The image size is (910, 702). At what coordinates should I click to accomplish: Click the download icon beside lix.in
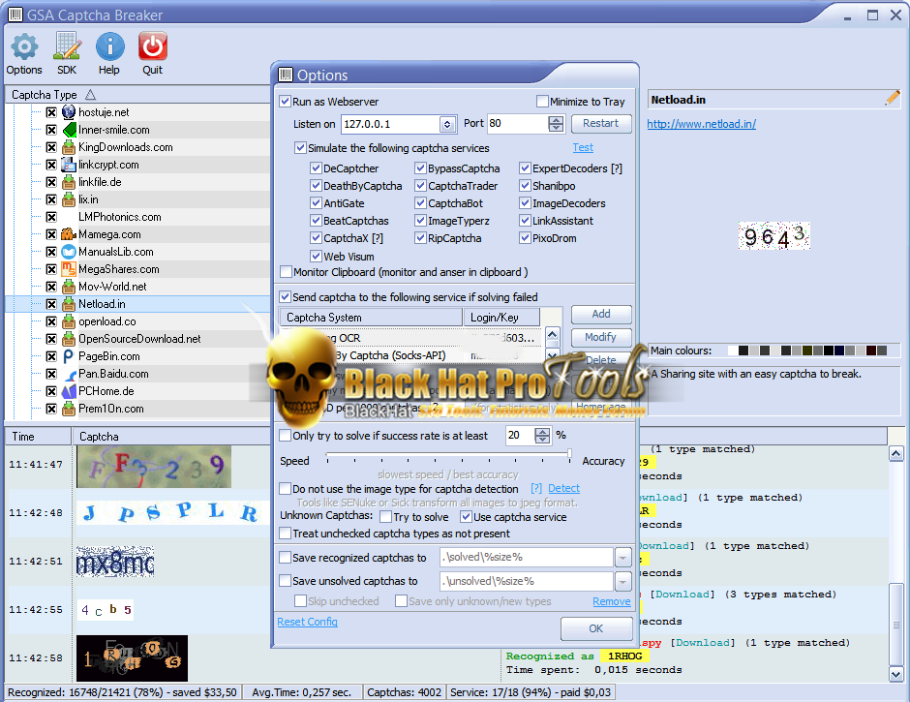coord(69,199)
